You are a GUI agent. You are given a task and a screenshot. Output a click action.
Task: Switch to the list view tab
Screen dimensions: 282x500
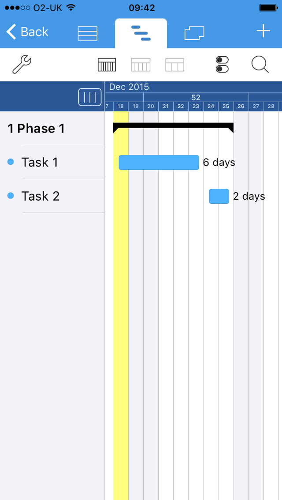tap(87, 33)
